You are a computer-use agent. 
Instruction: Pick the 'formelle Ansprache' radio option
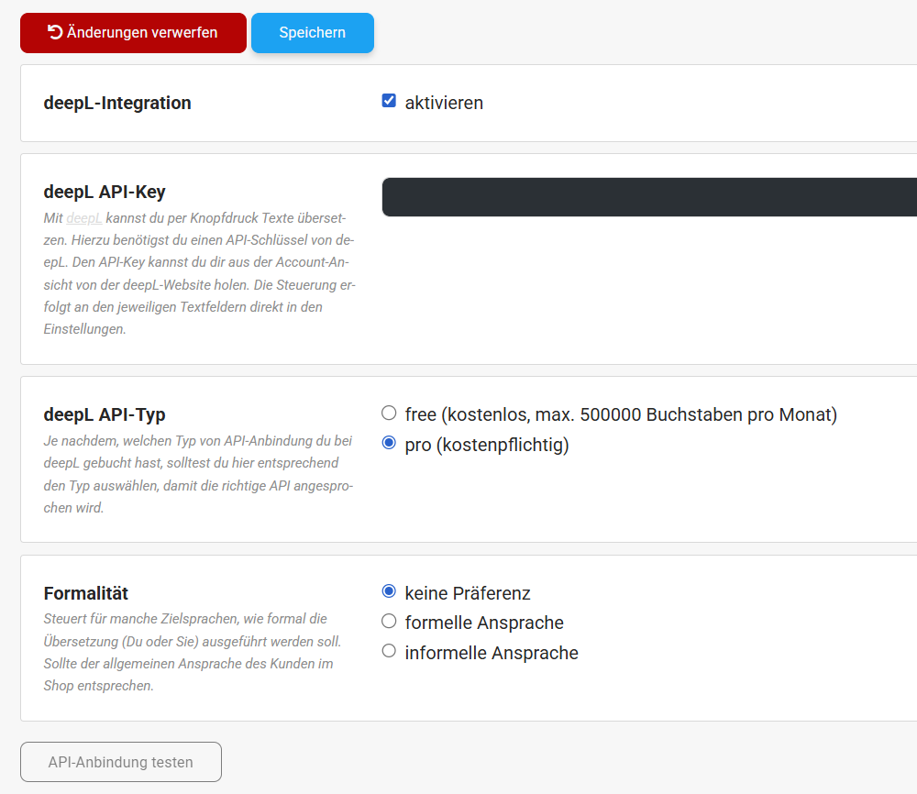point(389,622)
